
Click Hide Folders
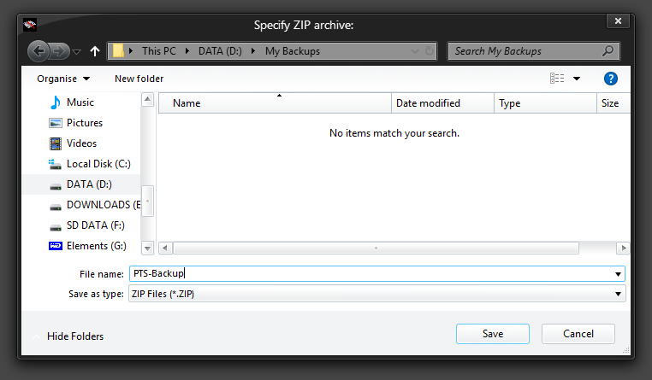pos(75,336)
